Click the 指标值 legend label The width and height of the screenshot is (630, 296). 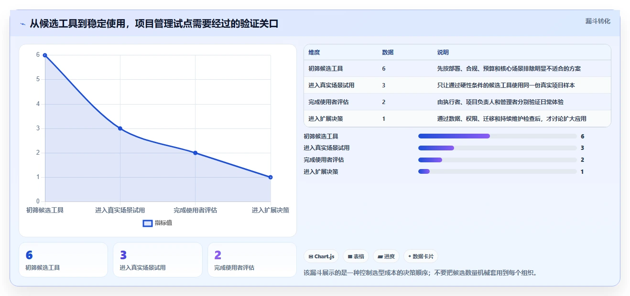[x=163, y=223]
